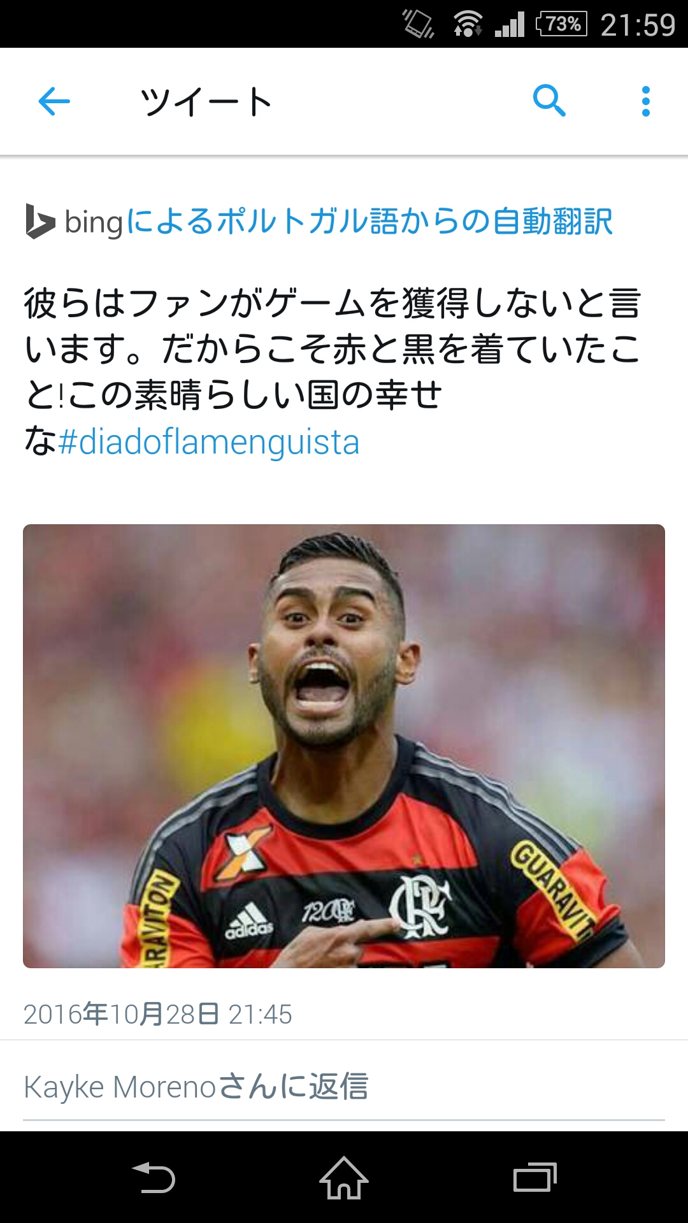Tap the Flamengo crest on the jersey photo
Image resolution: width=688 pixels, height=1223 pixels.
click(x=420, y=906)
